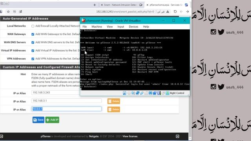Click the blue Save button

(38, 120)
